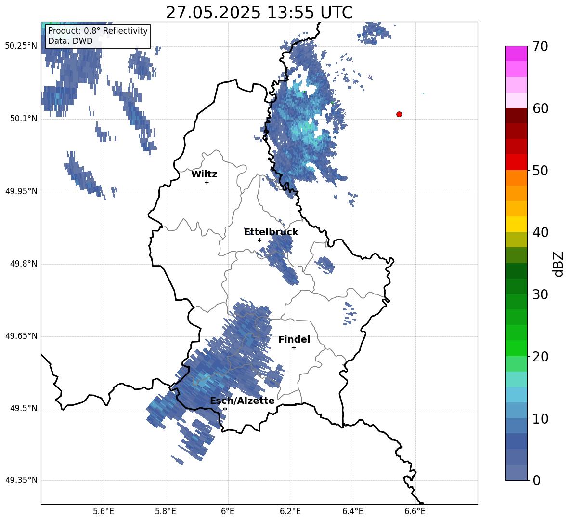Click the 10 value on the colorbar
Image resolution: width=570 pixels, height=521 pixels.
[540, 418]
